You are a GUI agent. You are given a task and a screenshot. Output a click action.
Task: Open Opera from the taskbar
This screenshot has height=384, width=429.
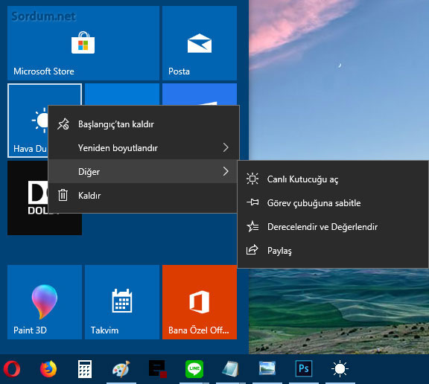coord(12,369)
